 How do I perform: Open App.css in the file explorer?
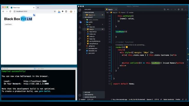point(94,27)
